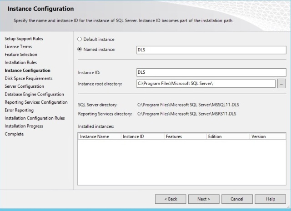Click the Reporting Services directory path MSRS11.DLS
291x211 pixels.
[187, 114]
